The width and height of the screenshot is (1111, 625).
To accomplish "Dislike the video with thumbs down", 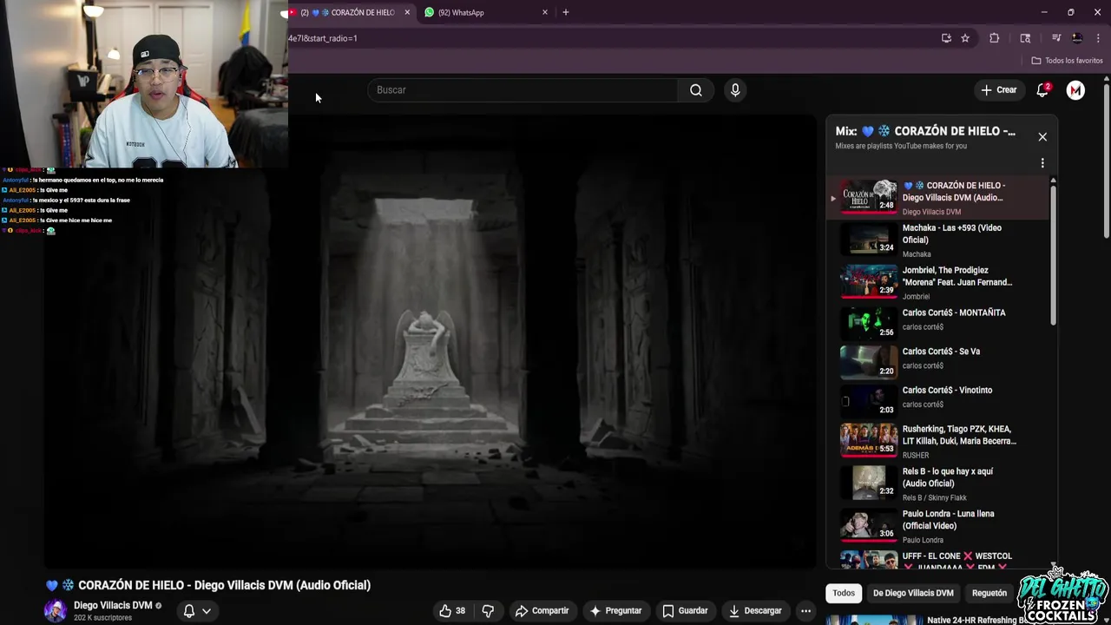I will point(488,611).
